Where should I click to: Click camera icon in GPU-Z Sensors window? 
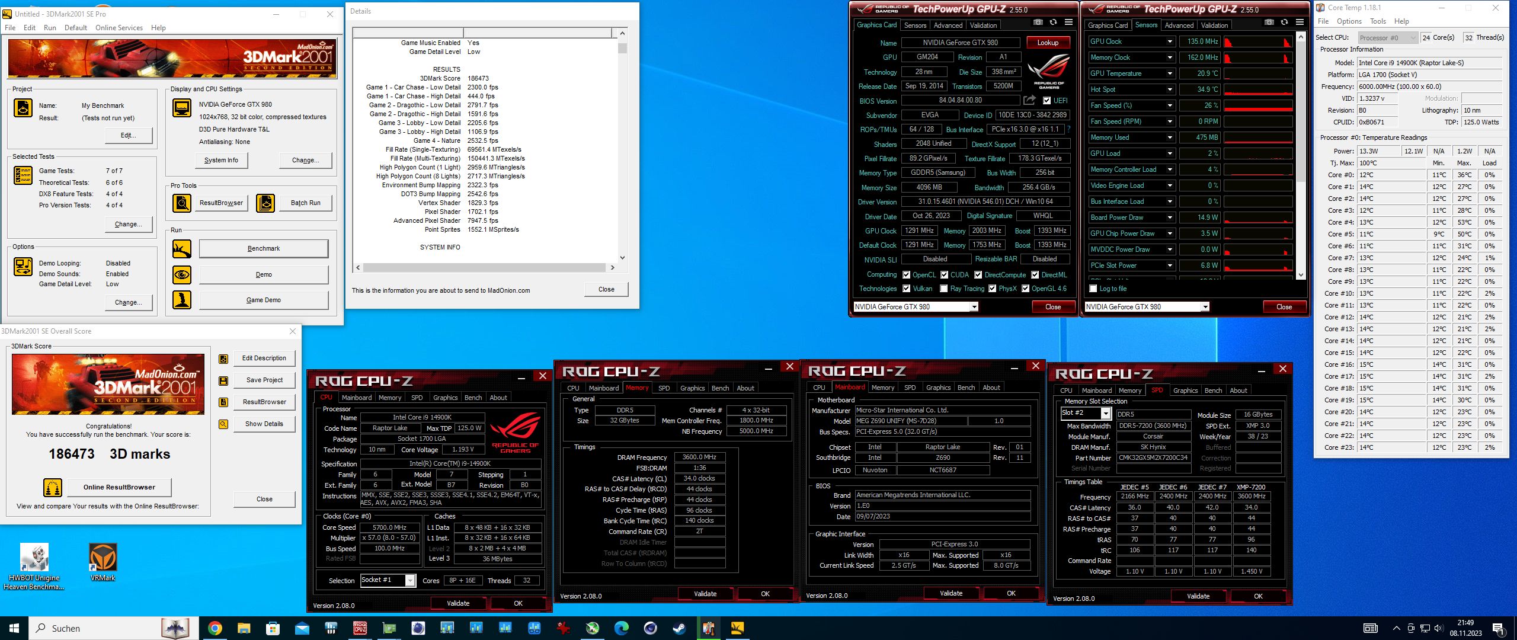pos(1269,22)
